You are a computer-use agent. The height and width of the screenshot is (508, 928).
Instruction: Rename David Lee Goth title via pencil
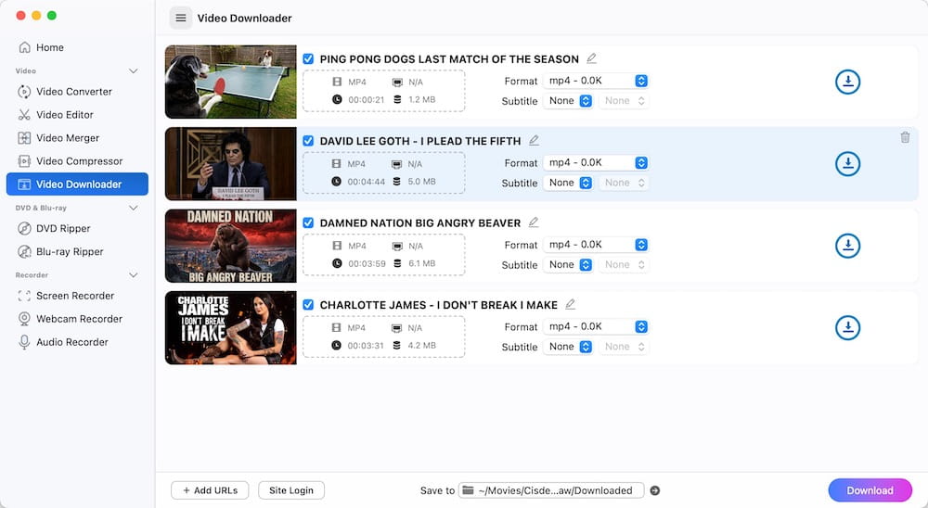click(534, 140)
